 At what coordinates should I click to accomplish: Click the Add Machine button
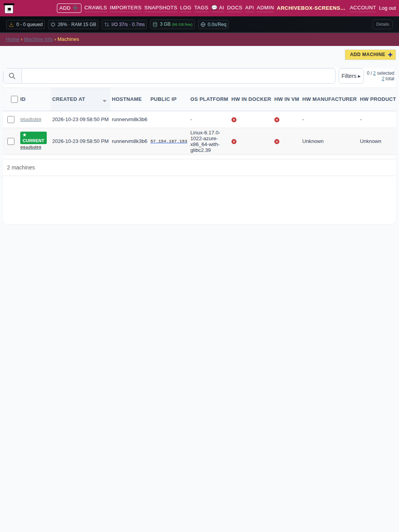click(x=370, y=55)
